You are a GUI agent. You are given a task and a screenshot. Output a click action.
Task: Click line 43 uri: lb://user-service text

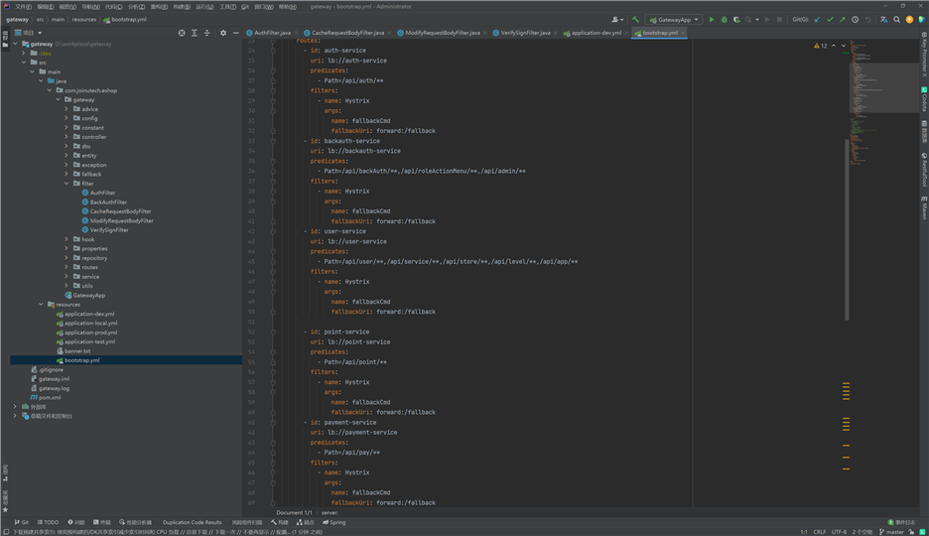[348, 241]
